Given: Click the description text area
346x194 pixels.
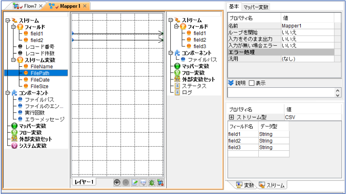Looking at the screenshot, I should point(281,93).
